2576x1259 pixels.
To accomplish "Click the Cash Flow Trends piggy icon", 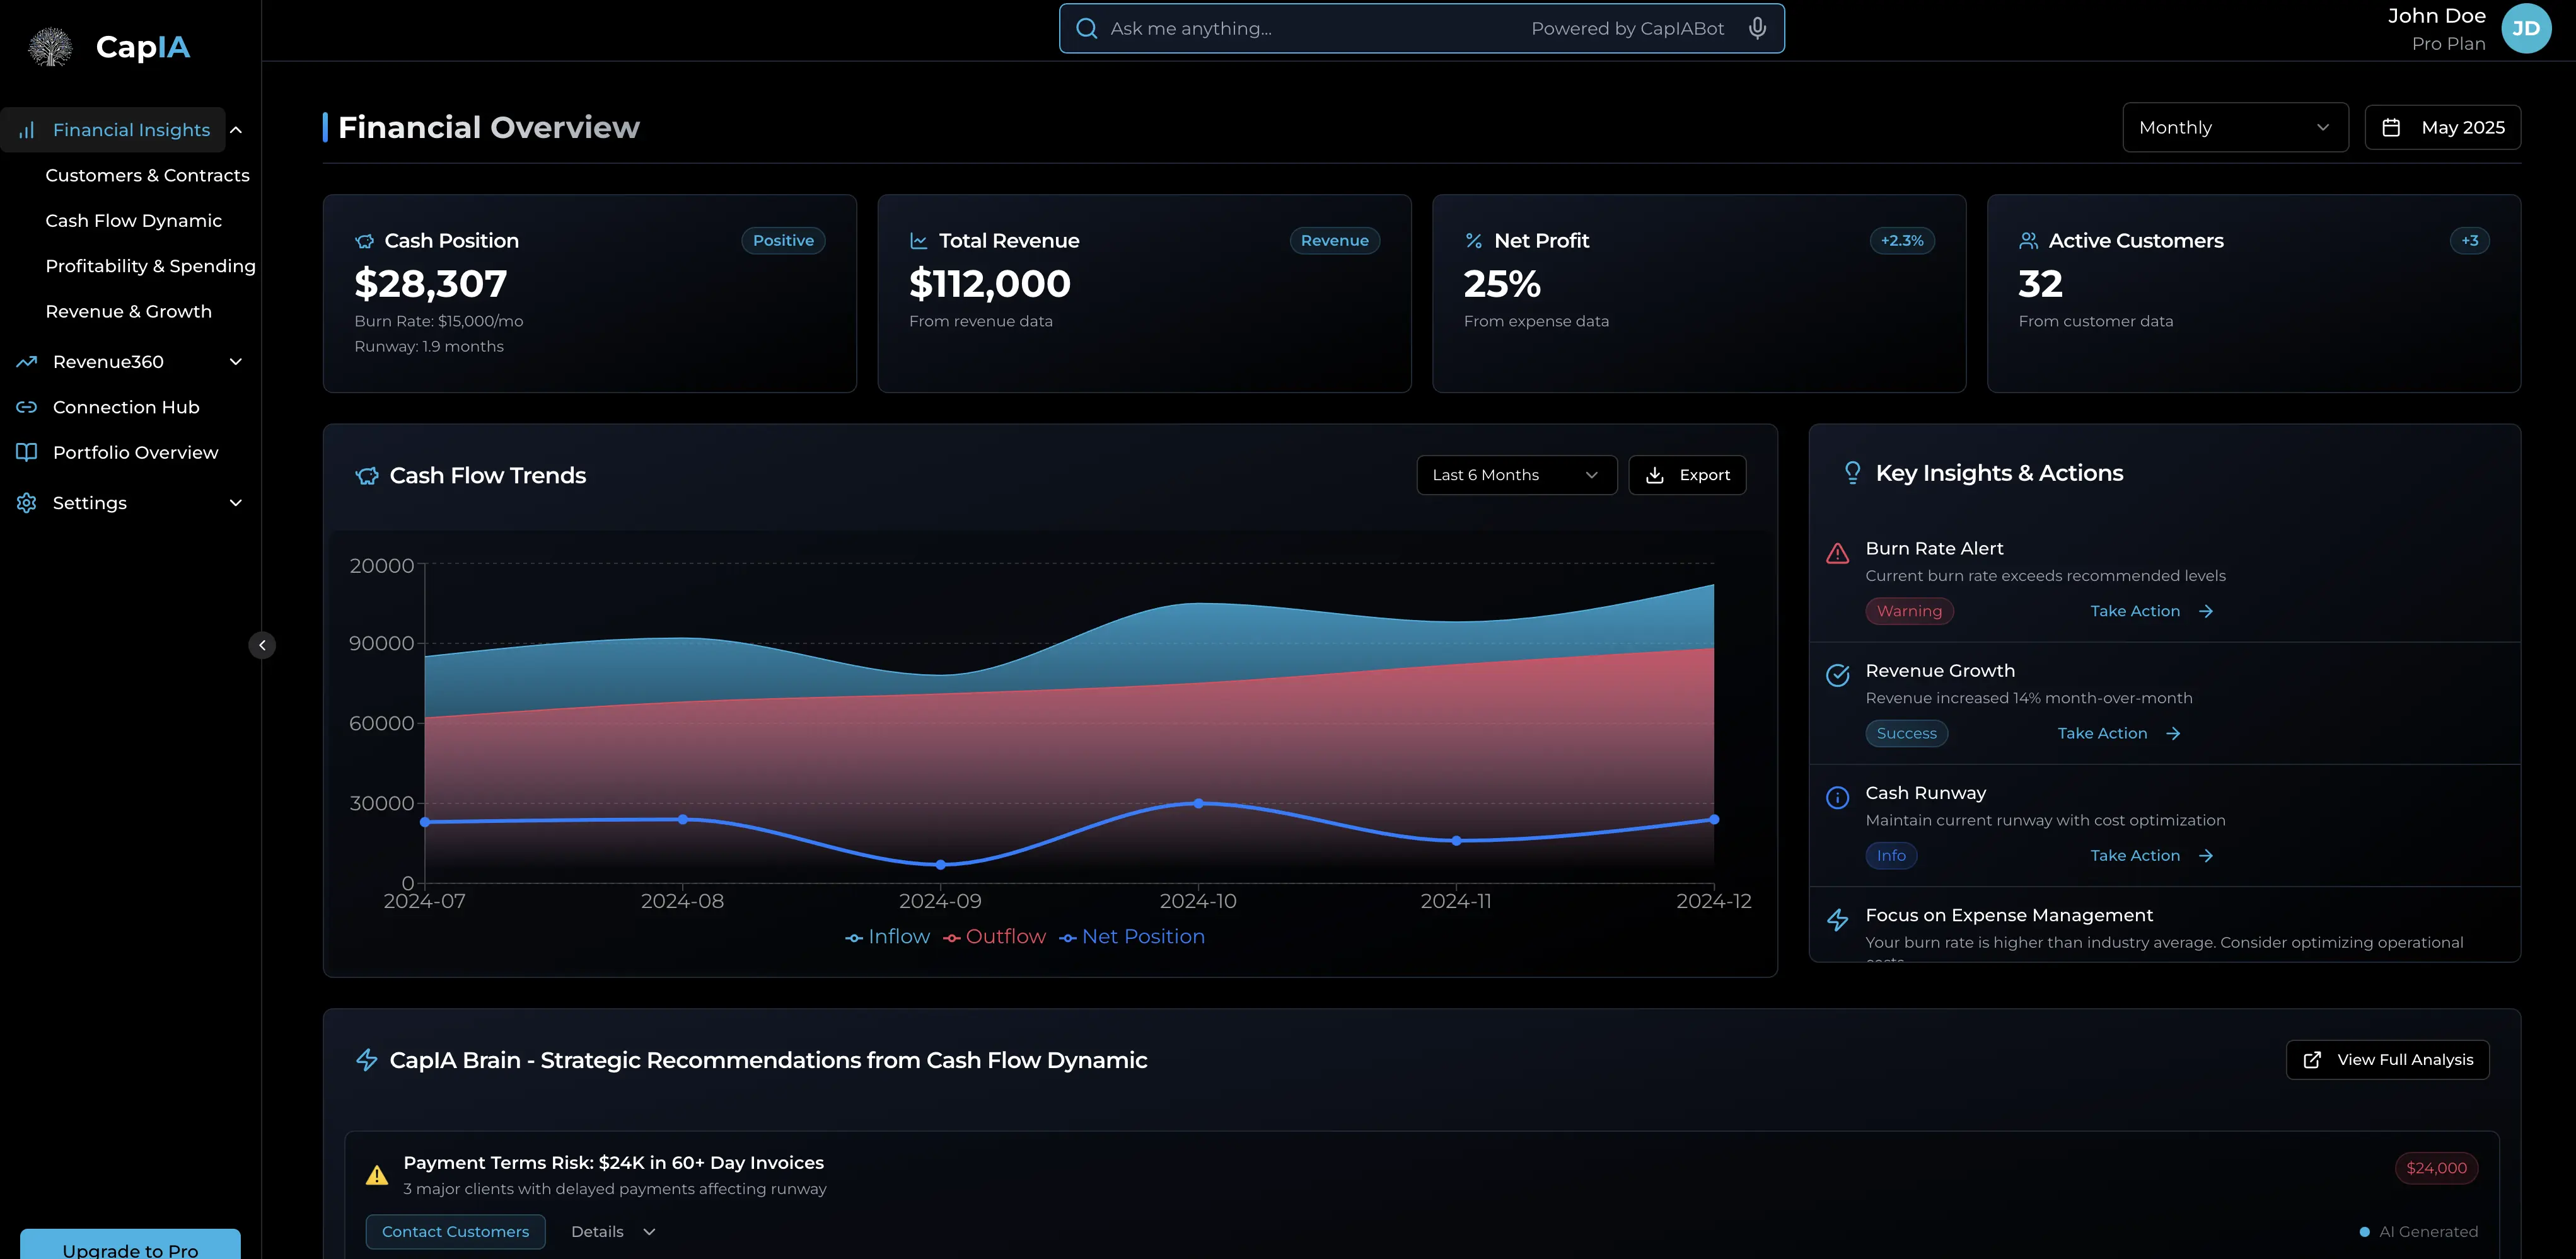I will (367, 476).
